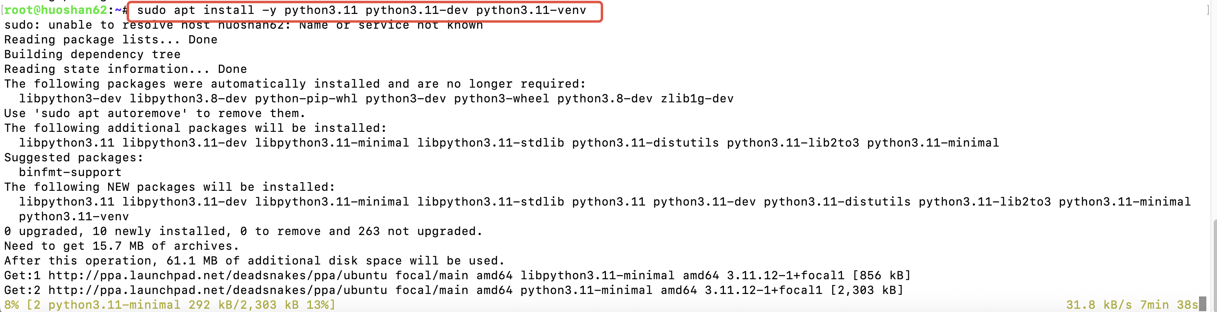Image resolution: width=1217 pixels, height=312 pixels.
Task: Click zlib1g-dev in the no longer required list
Action: pyautogui.click(x=697, y=99)
